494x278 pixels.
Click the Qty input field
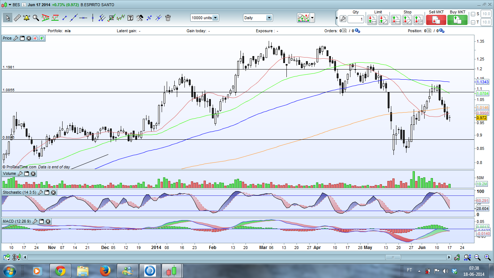point(356,19)
